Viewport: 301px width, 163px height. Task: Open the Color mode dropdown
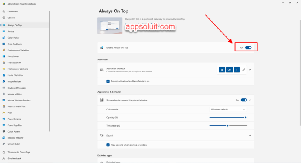click(x=228, y=109)
